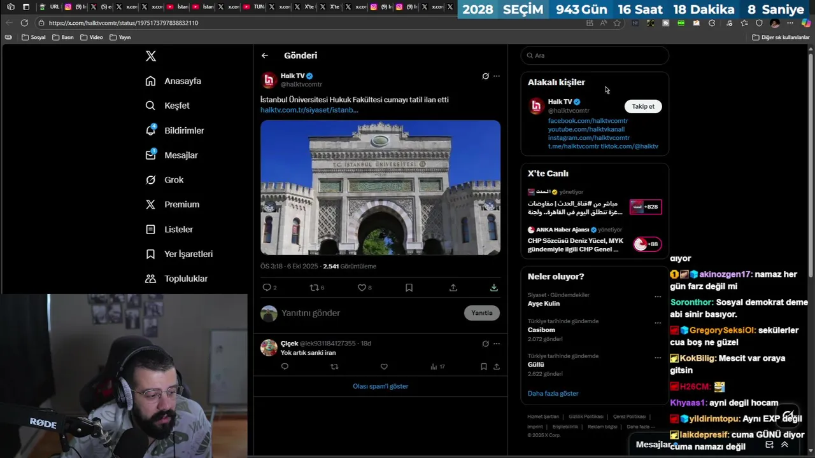
Task: Expand the Mesajlar drawer arrow
Action: tap(784, 445)
